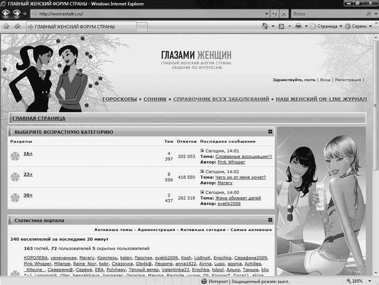The height and width of the screenshot is (285, 379).
Task: Click the browser Back arrow button
Action: (x=7, y=14)
